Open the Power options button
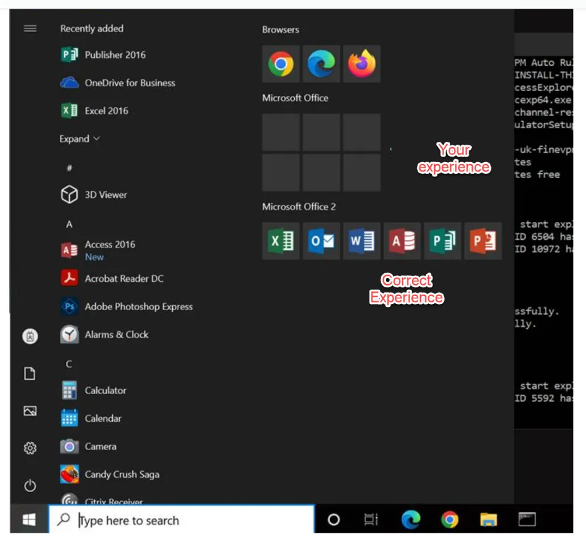The height and width of the screenshot is (542, 586). [x=30, y=486]
